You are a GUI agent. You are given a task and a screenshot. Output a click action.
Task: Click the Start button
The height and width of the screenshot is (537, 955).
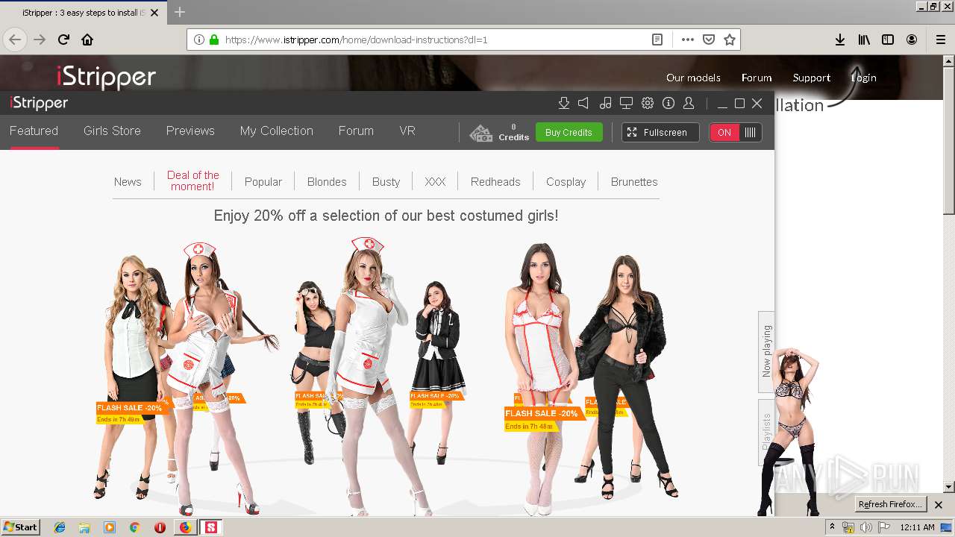click(21, 527)
